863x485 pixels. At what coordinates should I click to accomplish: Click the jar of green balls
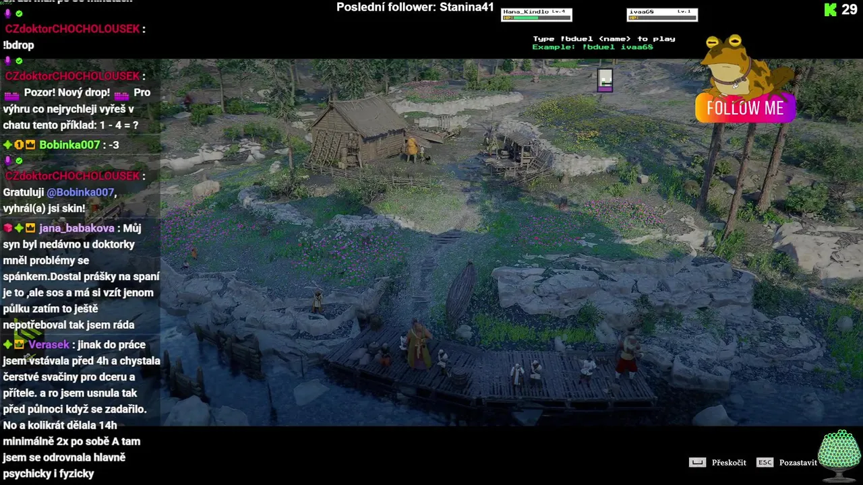click(839, 455)
